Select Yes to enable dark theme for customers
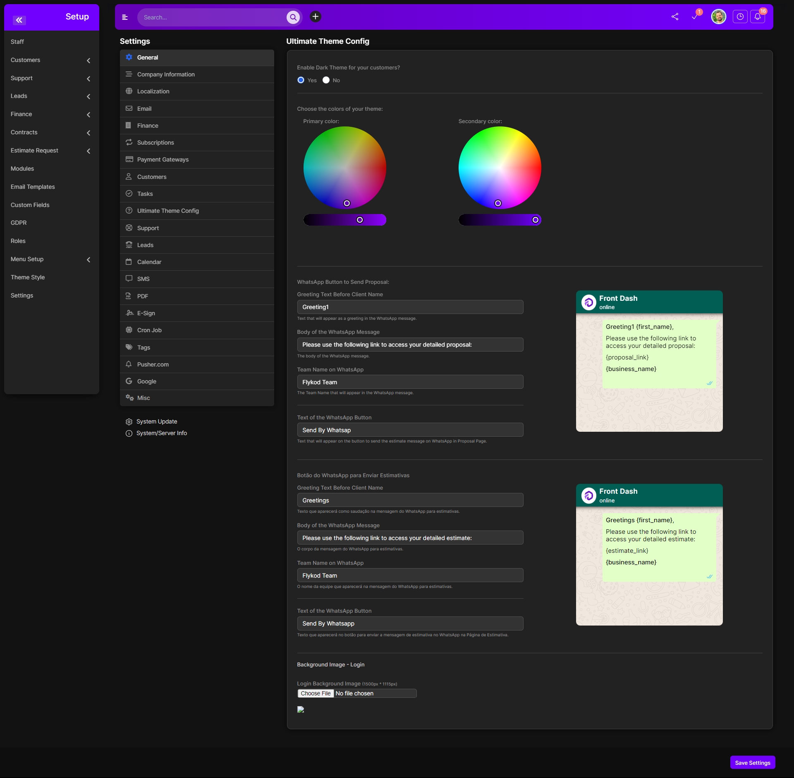This screenshot has width=794, height=778. 301,80
